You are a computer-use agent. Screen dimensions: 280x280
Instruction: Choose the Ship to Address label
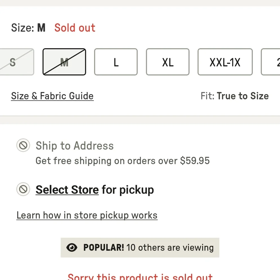[x=75, y=146]
